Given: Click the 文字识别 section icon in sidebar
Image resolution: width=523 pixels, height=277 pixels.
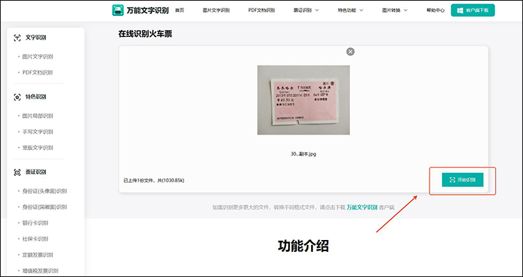Looking at the screenshot, I should pyautogui.click(x=17, y=38).
